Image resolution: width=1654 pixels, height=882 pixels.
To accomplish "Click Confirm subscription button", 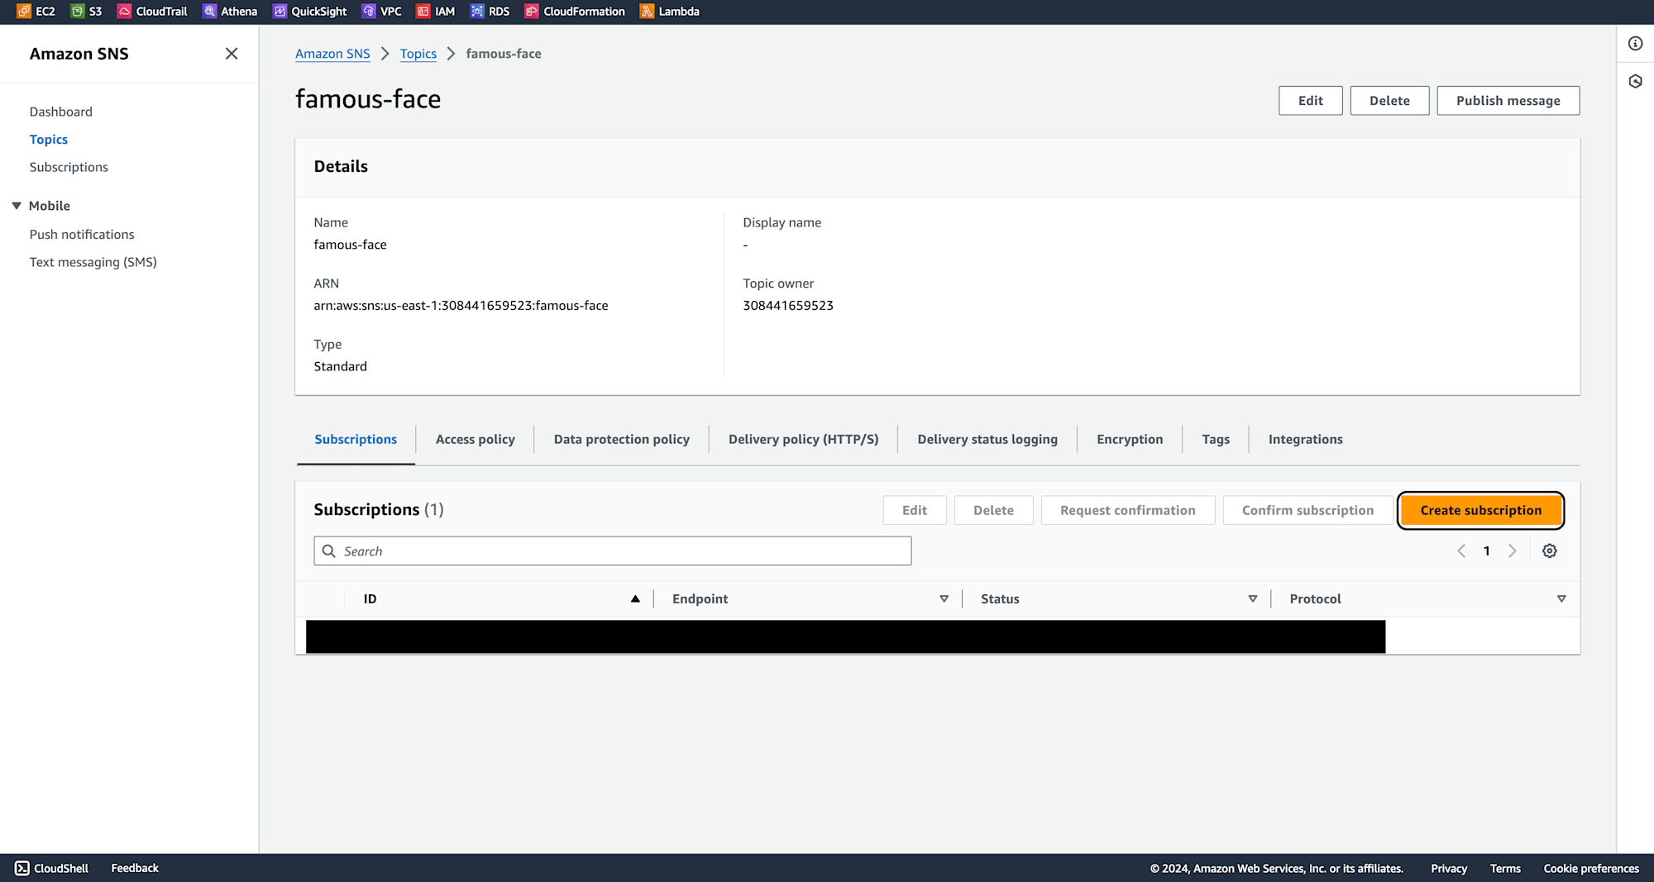I will pyautogui.click(x=1307, y=510).
